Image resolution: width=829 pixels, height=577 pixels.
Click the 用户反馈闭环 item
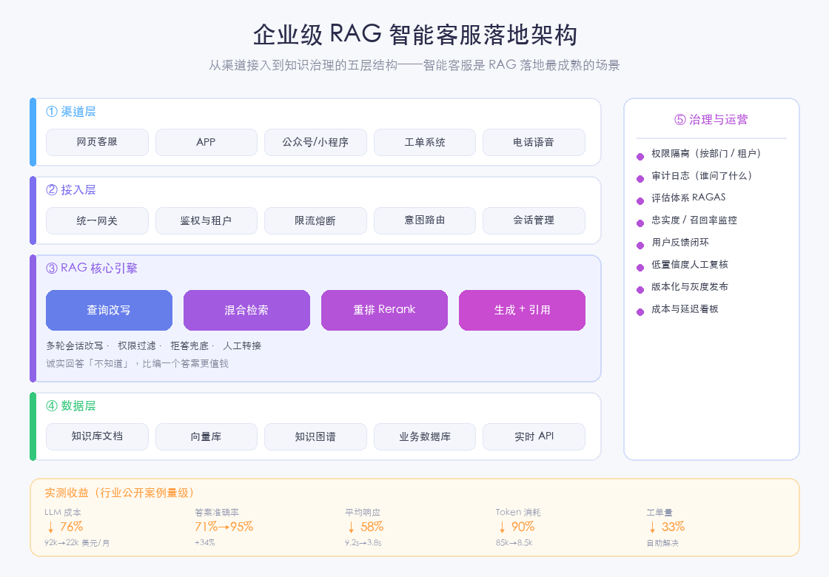click(x=680, y=243)
